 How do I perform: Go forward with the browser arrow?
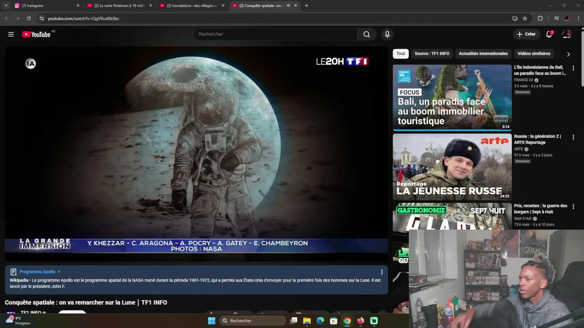[x=17, y=18]
